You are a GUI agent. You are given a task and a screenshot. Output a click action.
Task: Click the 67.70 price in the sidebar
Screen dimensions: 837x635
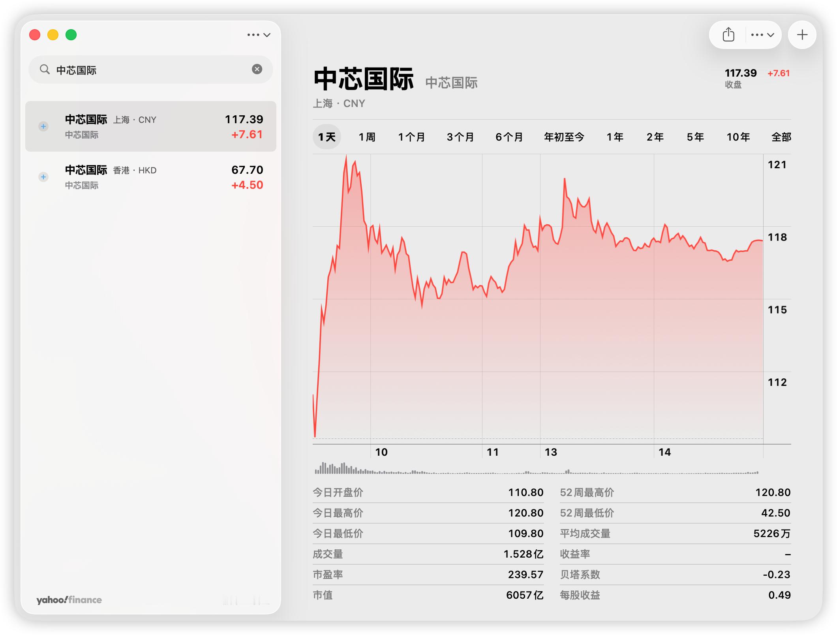coord(247,170)
